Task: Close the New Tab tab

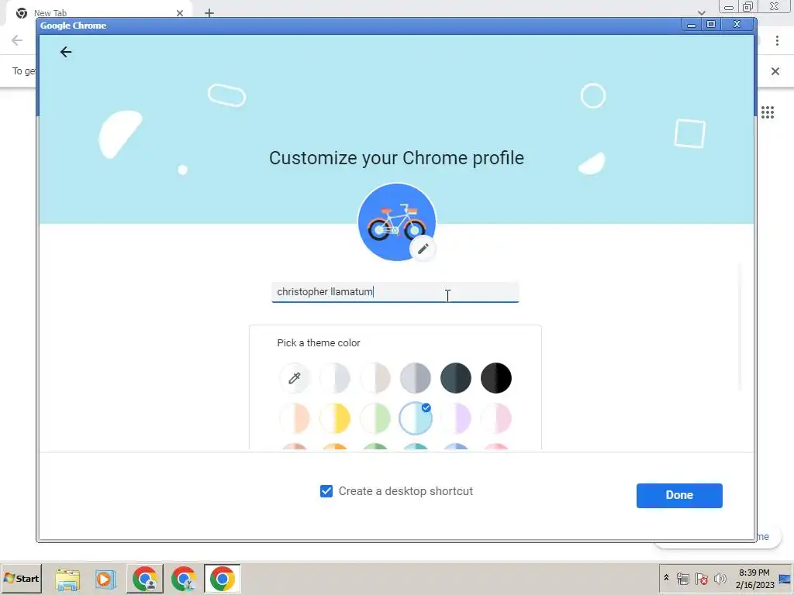Action: (180, 13)
